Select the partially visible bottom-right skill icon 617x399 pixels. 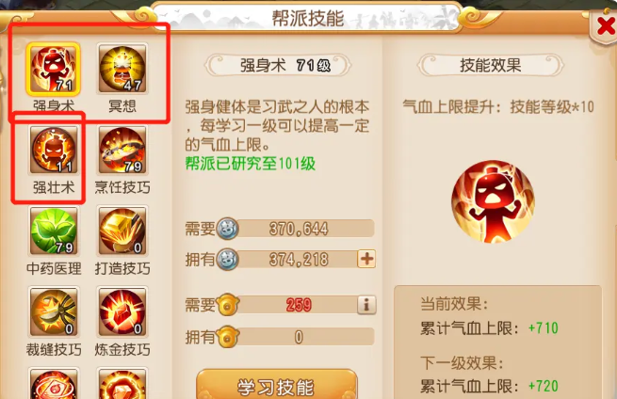click(x=122, y=384)
